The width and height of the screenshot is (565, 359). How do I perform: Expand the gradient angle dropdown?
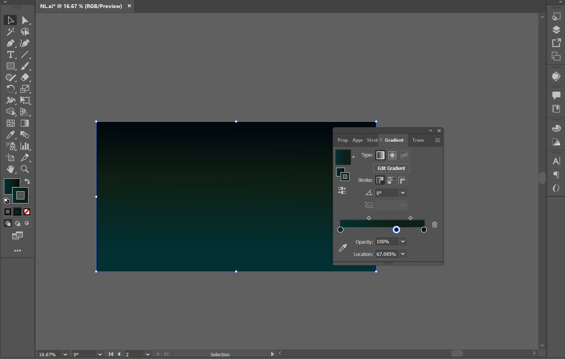403,193
